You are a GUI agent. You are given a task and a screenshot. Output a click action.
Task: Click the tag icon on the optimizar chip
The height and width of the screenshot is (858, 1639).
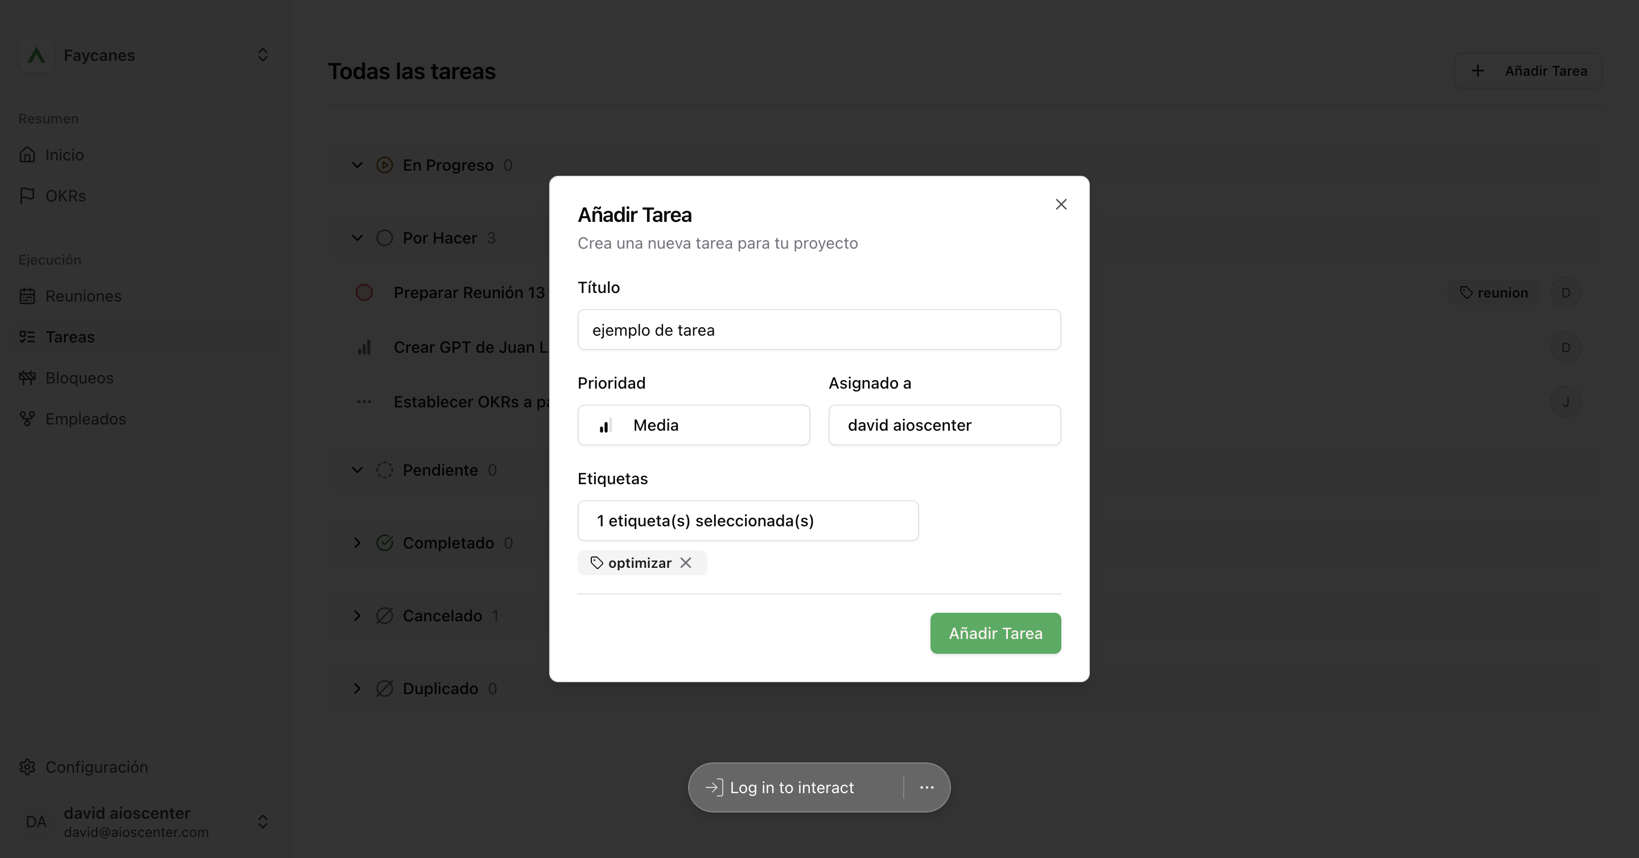(596, 563)
